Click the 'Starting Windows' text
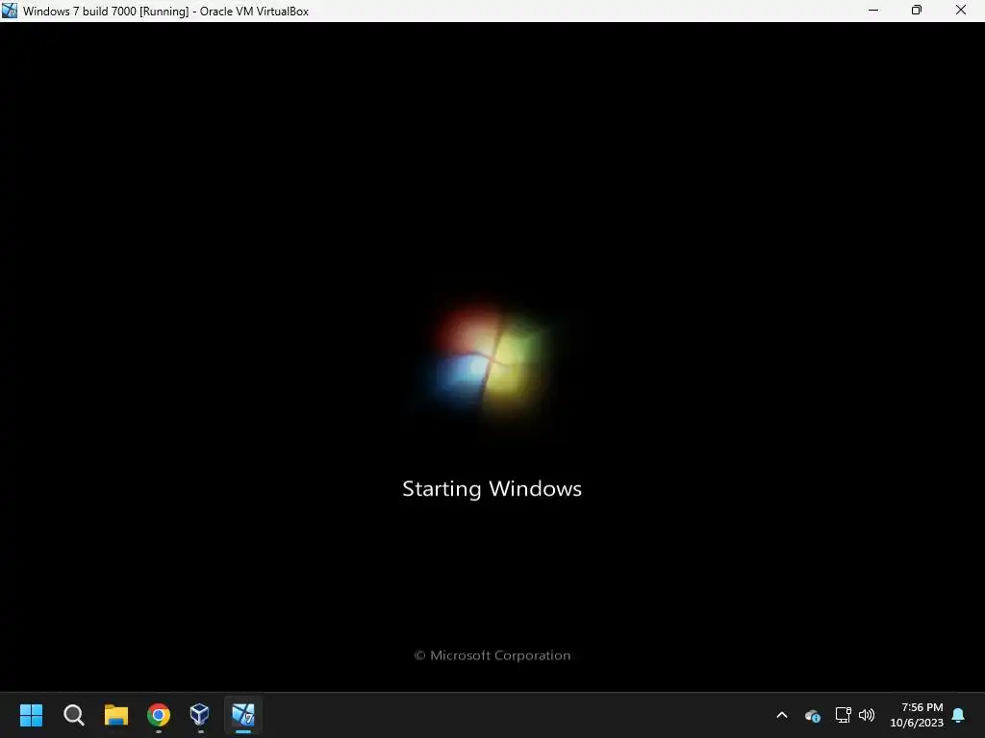 (492, 489)
